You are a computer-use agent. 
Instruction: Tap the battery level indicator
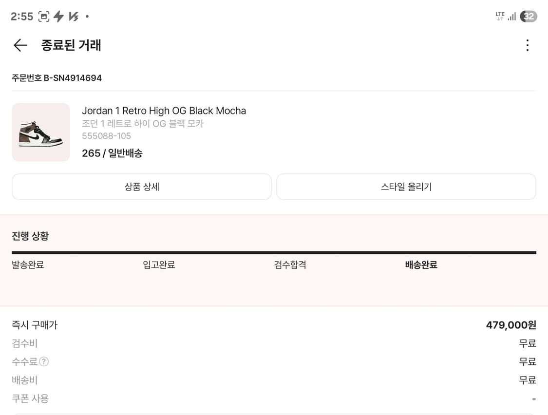pos(529,17)
